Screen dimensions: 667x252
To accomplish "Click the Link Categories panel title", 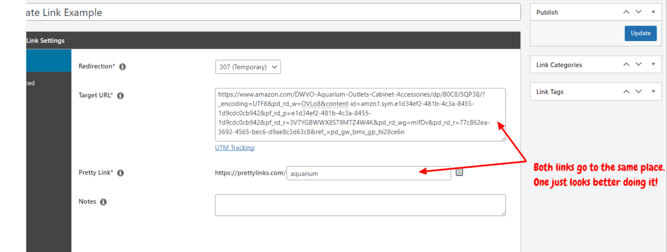I will (559, 65).
